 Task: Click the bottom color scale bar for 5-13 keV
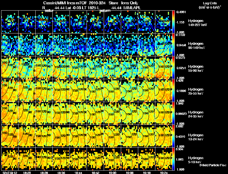click(x=173, y=159)
